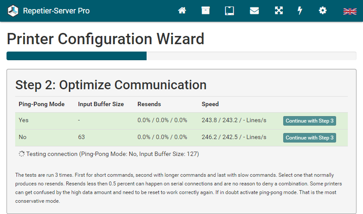
Task: Click the Step 2: Optimize Communication heading
Action: pos(111,85)
